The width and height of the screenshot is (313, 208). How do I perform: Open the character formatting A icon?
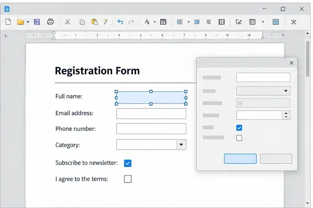(x=147, y=22)
